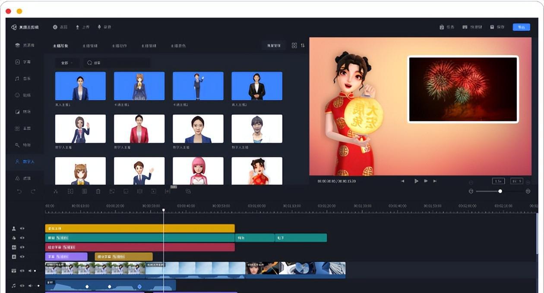
Task: Open the resource library icon in the sidebar
Action: point(18,45)
